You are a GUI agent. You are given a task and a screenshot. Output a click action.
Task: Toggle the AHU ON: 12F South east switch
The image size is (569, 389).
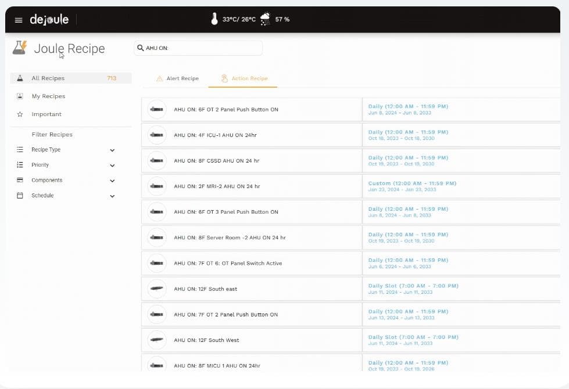pyautogui.click(x=156, y=289)
